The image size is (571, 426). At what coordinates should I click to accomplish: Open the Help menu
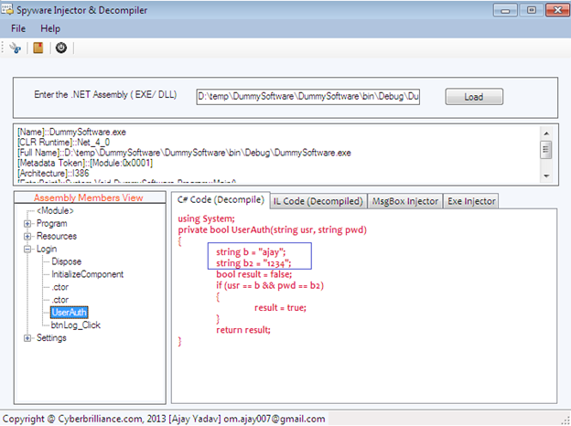pos(50,28)
